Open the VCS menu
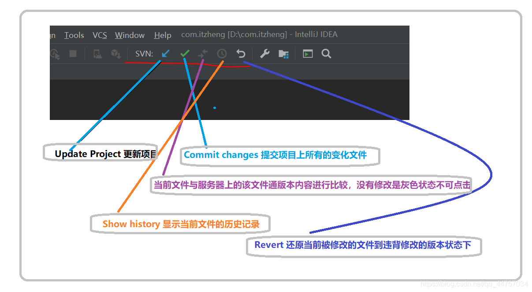Viewport: 532px width, 292px height. pyautogui.click(x=100, y=35)
